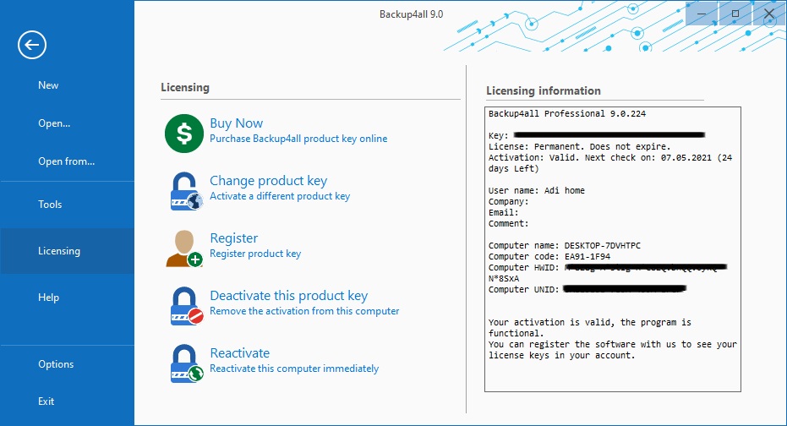
Task: Choose Open from... in the sidebar
Action: [x=66, y=161]
